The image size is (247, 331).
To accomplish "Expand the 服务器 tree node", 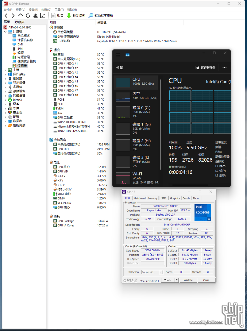I will click(6, 78).
